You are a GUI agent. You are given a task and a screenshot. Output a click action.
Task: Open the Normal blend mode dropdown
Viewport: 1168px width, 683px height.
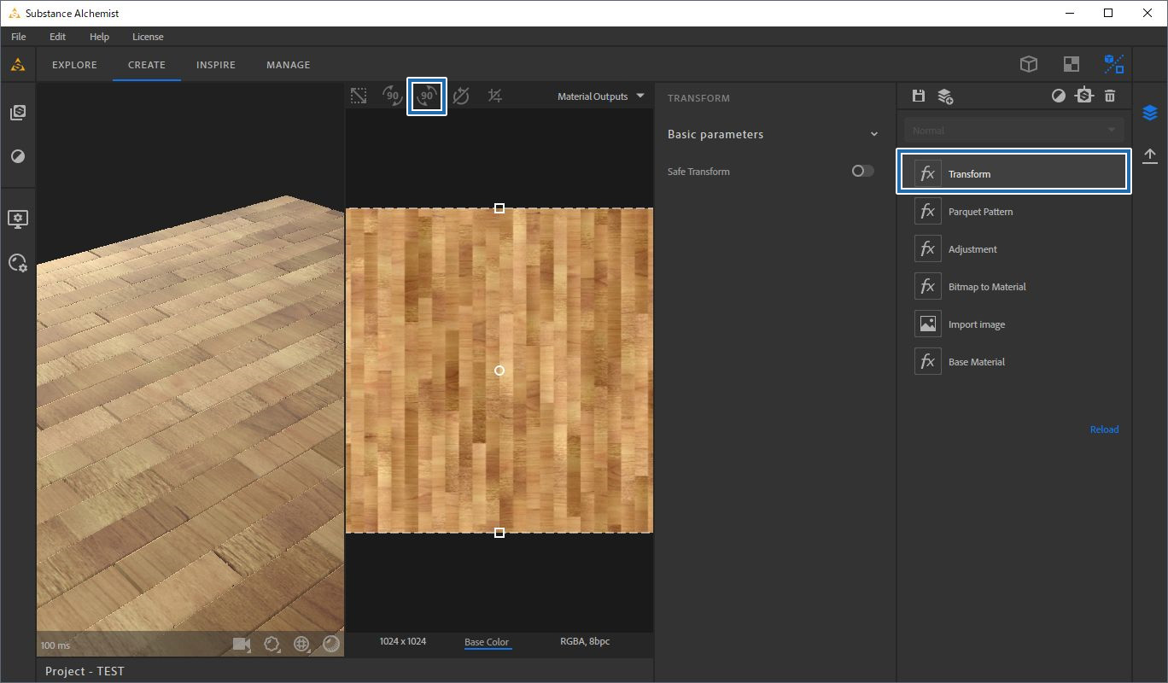click(x=1013, y=131)
